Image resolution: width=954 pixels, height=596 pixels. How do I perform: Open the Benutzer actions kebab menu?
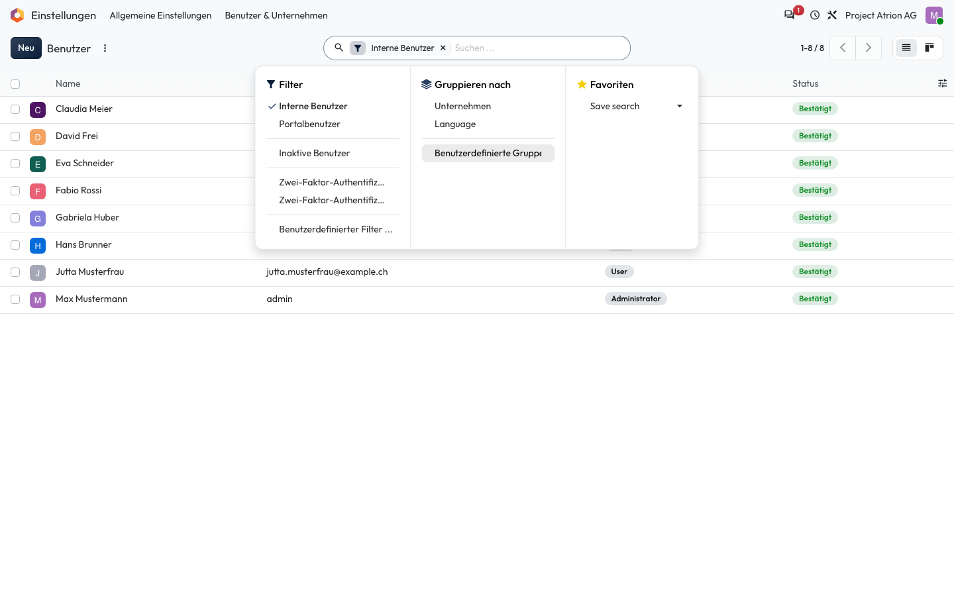pos(105,48)
